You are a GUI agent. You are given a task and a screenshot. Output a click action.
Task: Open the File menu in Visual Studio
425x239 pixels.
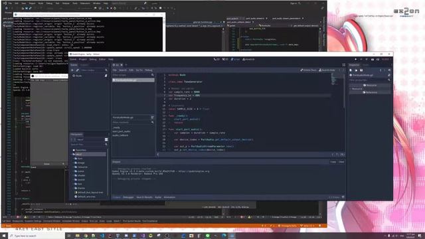point(10,3)
